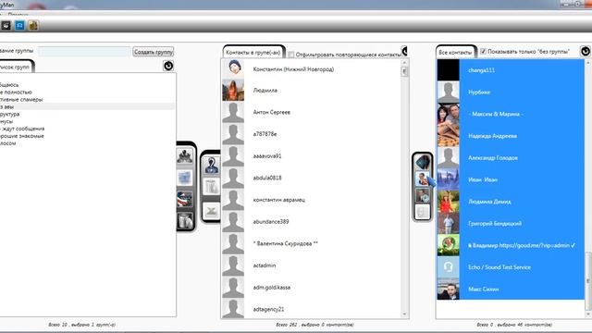Select 'Echo / Sound Test Service' contact
Screen dimensions: 592x333
coord(511,267)
